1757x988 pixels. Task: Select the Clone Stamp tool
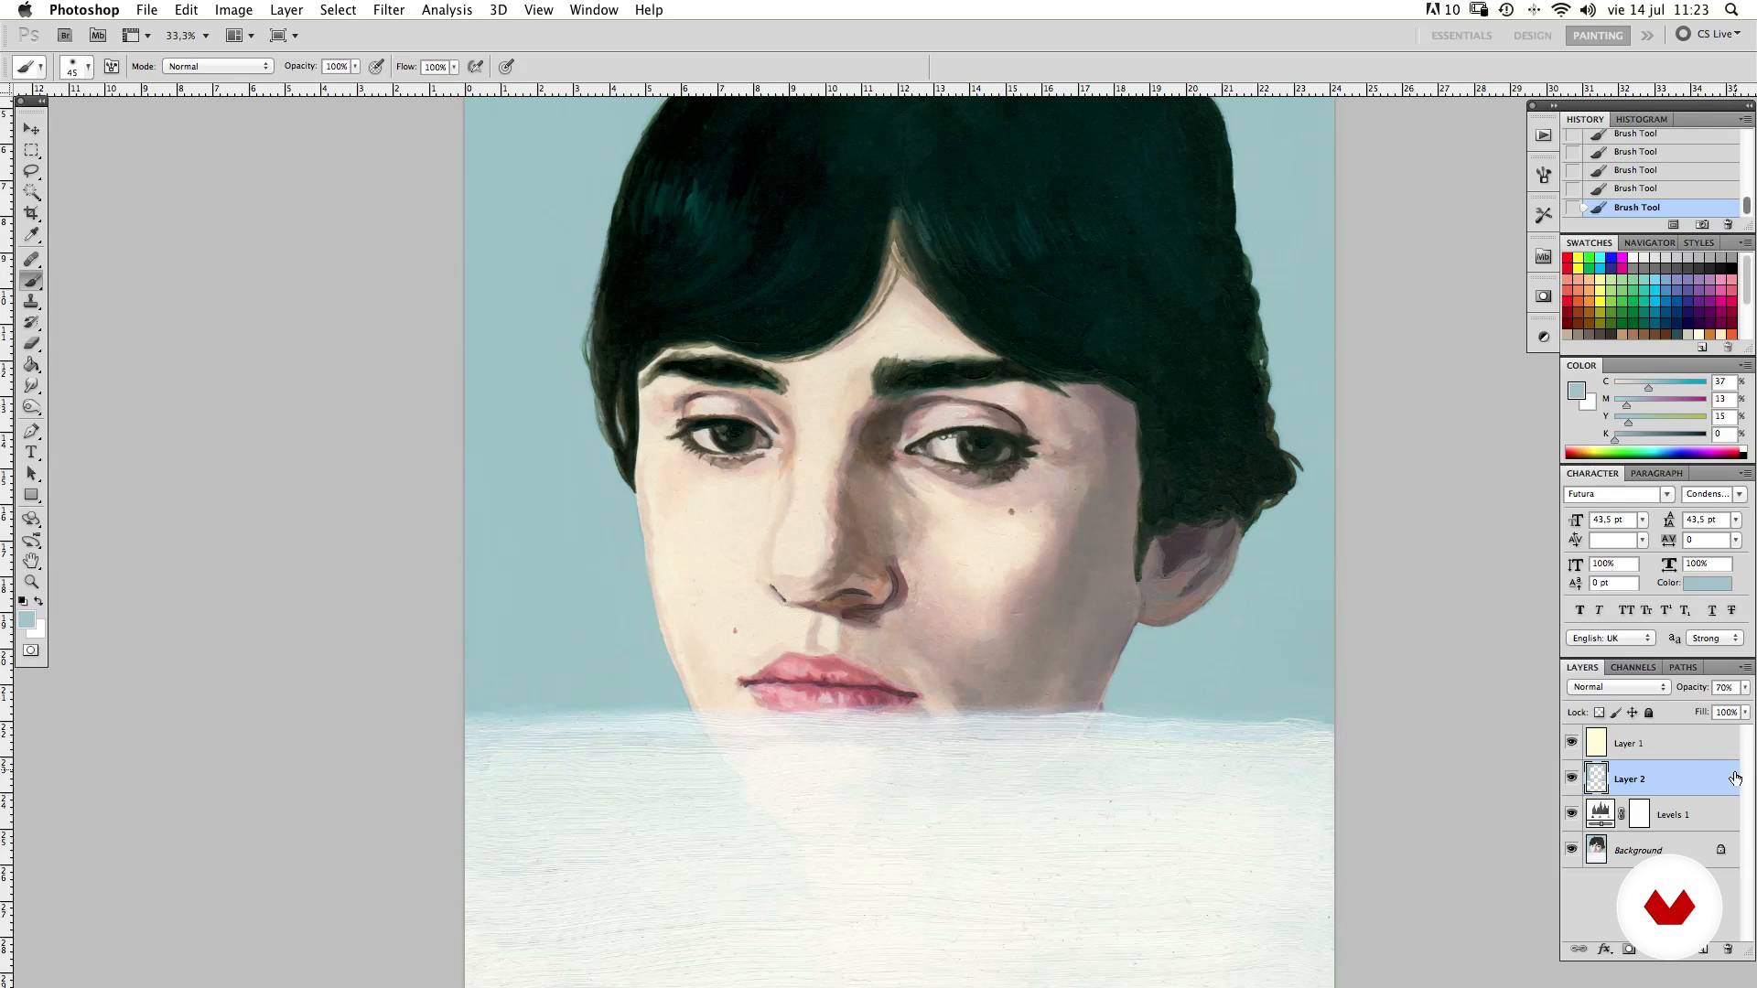pyautogui.click(x=31, y=302)
